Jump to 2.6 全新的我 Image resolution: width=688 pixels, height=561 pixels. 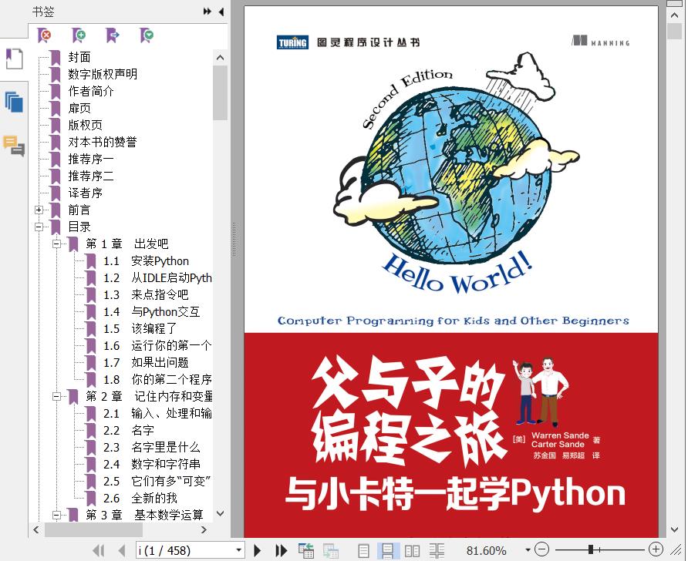pos(140,499)
